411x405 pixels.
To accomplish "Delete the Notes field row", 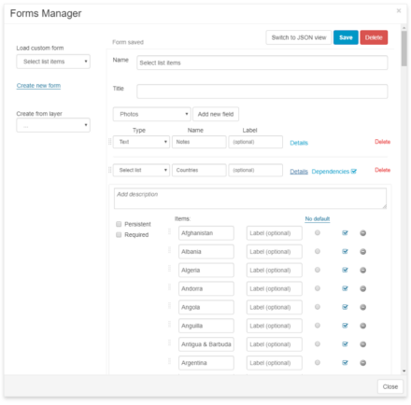I will [x=382, y=142].
